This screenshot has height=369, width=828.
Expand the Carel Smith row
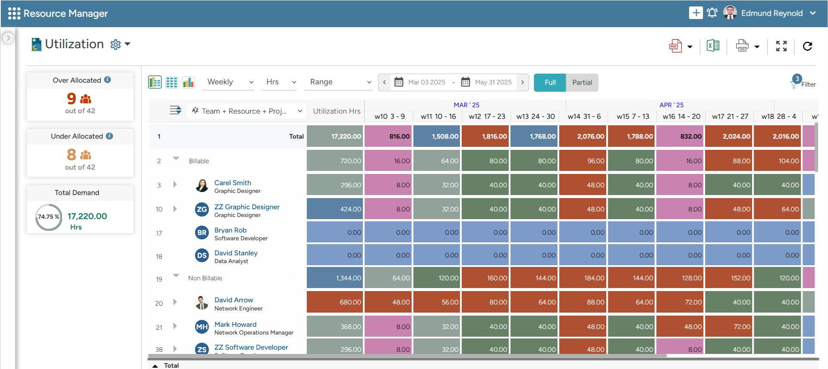pos(175,185)
